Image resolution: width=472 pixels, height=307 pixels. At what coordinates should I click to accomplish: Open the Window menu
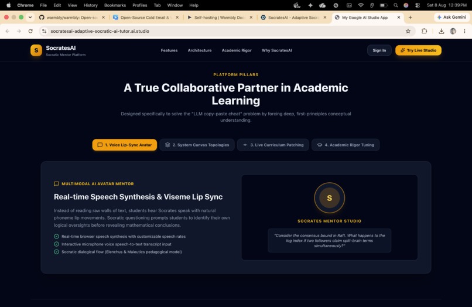click(x=175, y=5)
